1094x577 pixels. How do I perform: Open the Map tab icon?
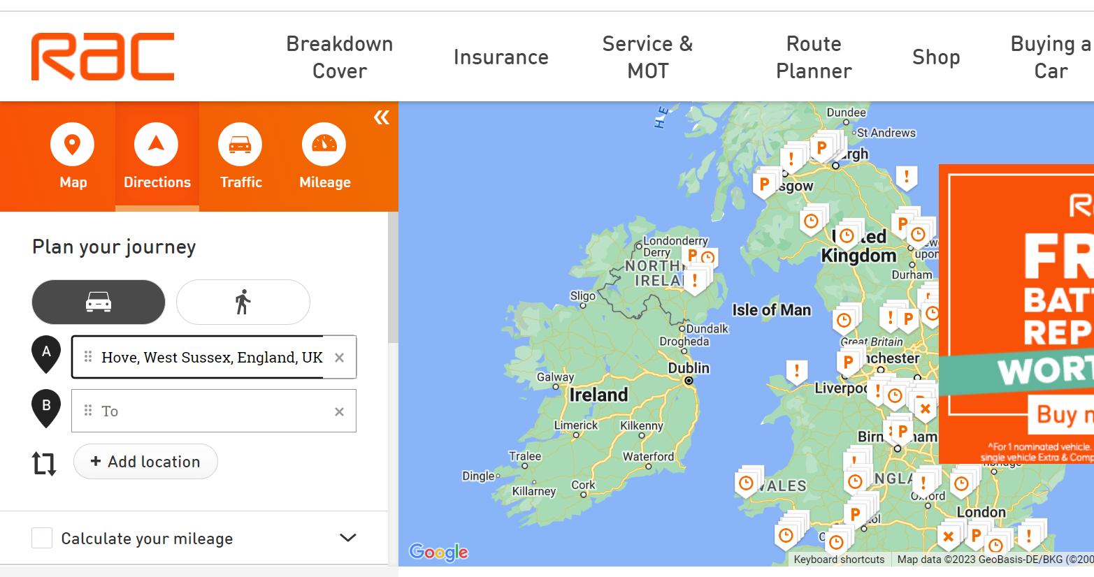click(73, 145)
